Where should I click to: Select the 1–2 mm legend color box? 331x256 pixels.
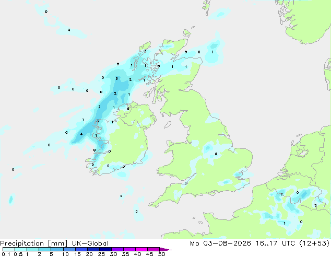coord(33,249)
